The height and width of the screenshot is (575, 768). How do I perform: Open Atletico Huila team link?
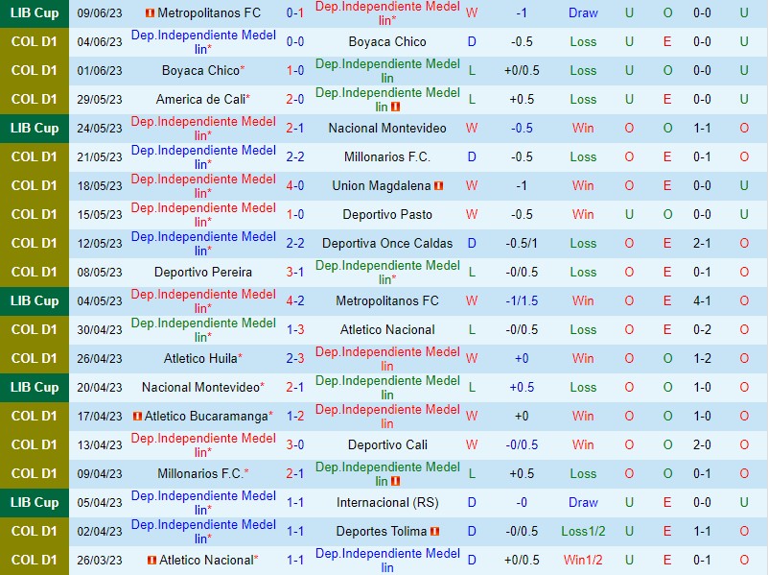200,358
